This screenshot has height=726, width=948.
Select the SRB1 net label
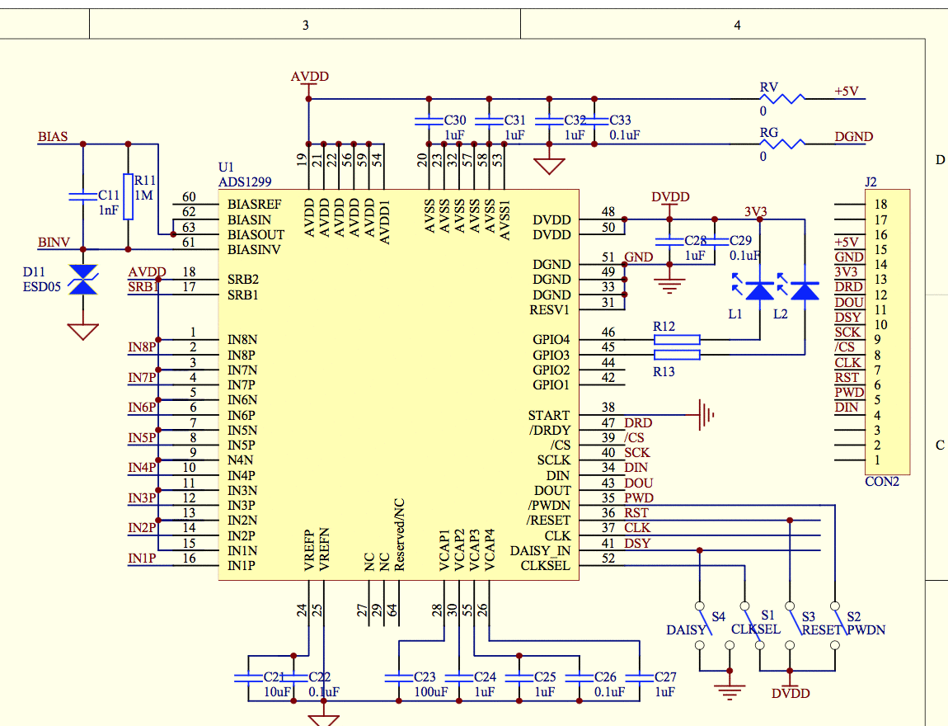pos(142,287)
